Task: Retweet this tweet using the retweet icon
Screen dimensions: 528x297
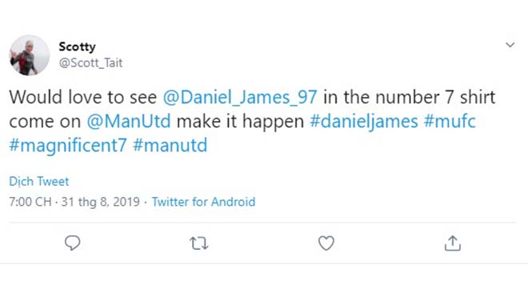Action: coord(199,243)
